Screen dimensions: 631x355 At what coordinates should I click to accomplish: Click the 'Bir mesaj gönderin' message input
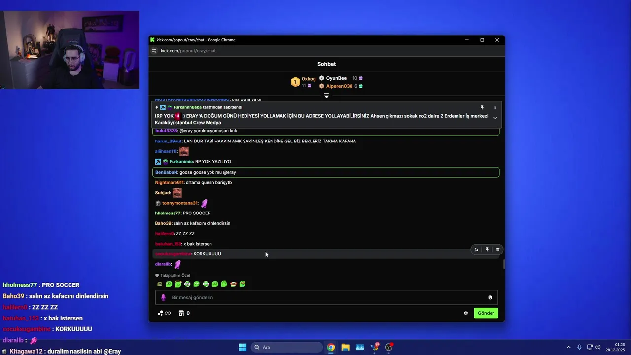tap(326, 297)
